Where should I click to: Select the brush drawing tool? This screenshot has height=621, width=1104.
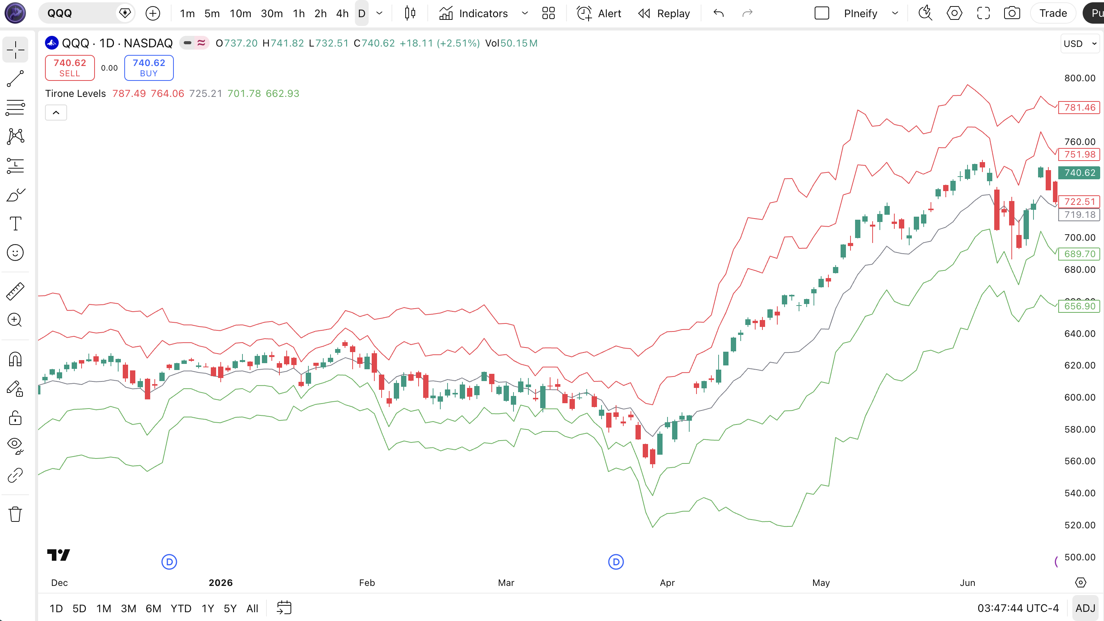point(15,195)
